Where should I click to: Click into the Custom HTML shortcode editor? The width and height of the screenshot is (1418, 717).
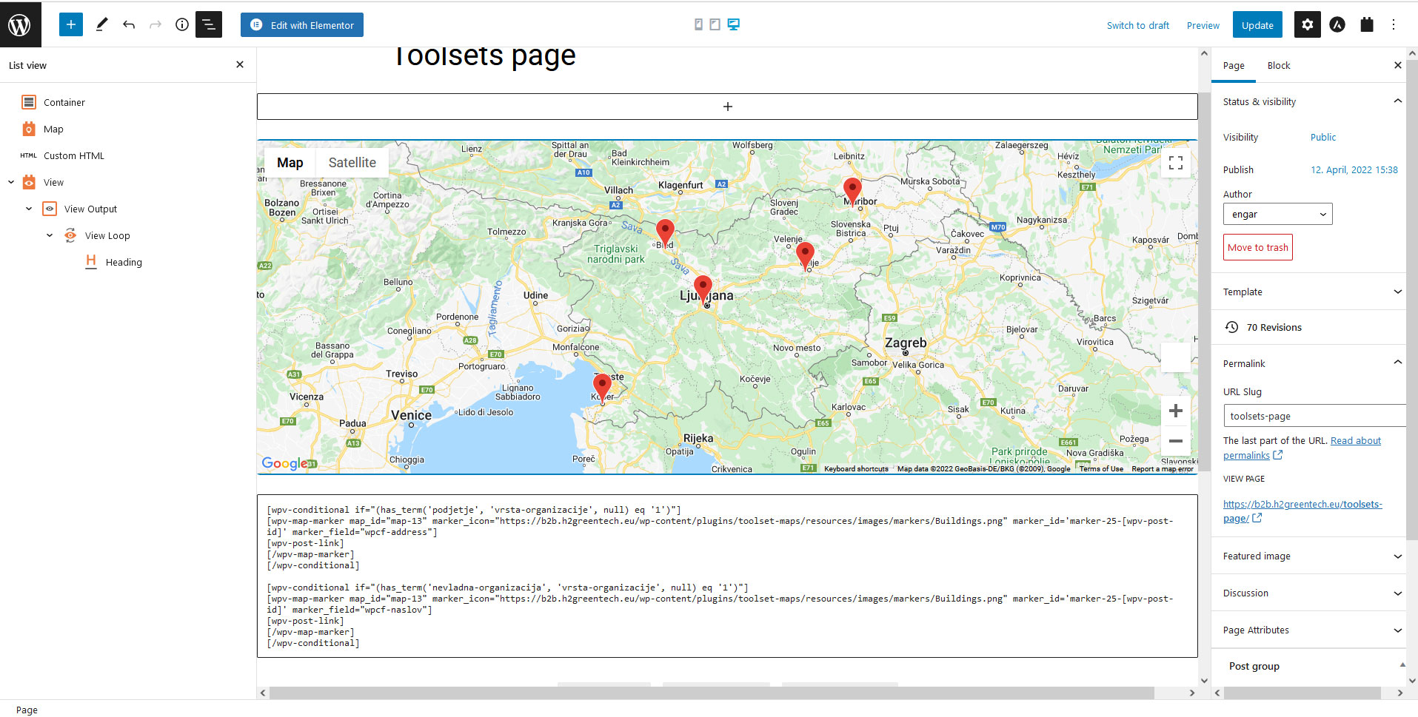click(x=727, y=576)
